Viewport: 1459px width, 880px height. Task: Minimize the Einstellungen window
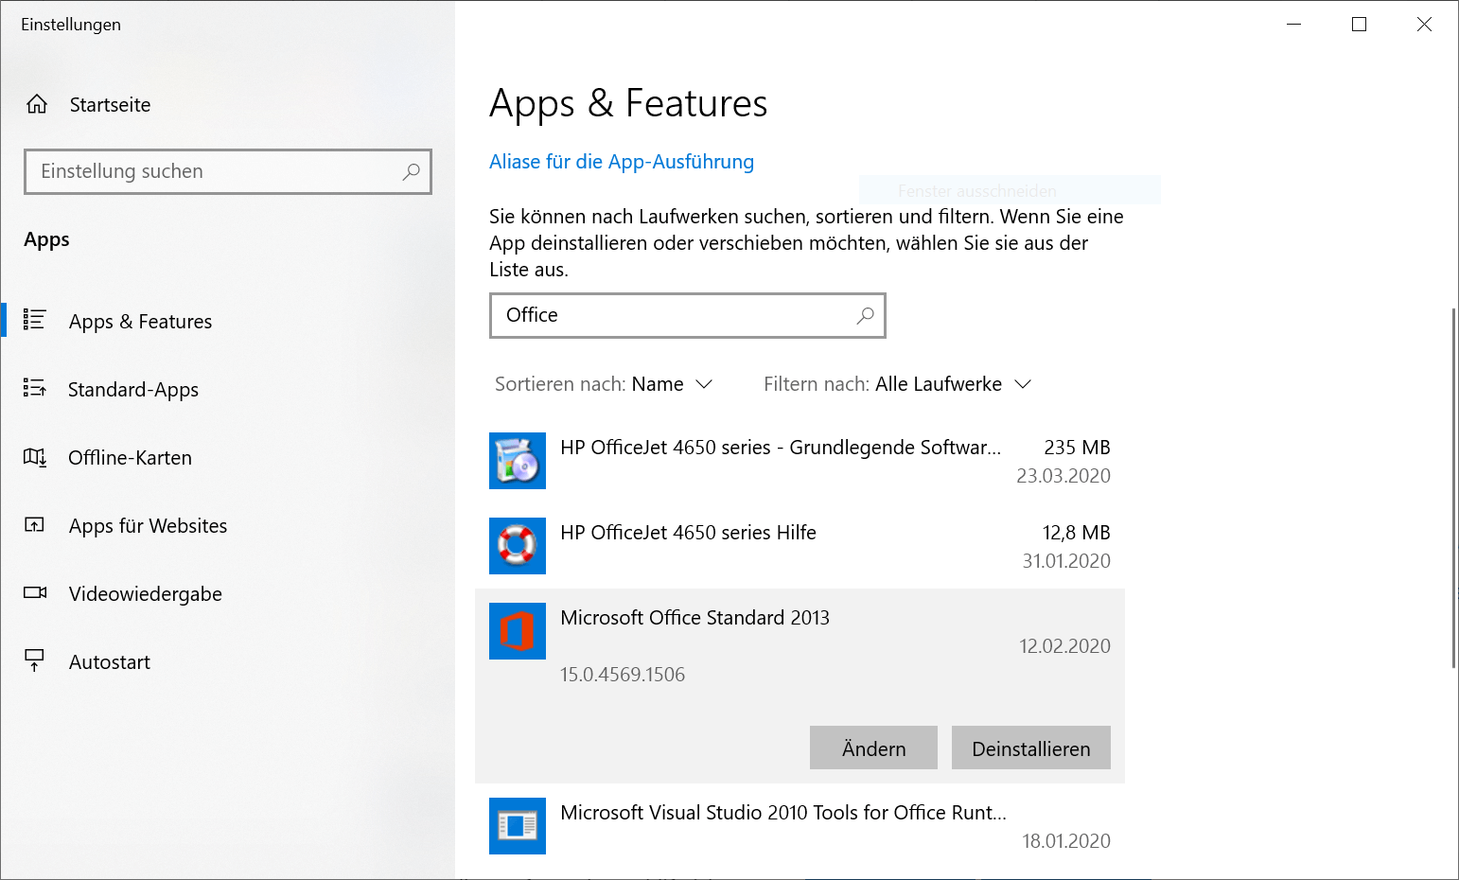[1293, 25]
